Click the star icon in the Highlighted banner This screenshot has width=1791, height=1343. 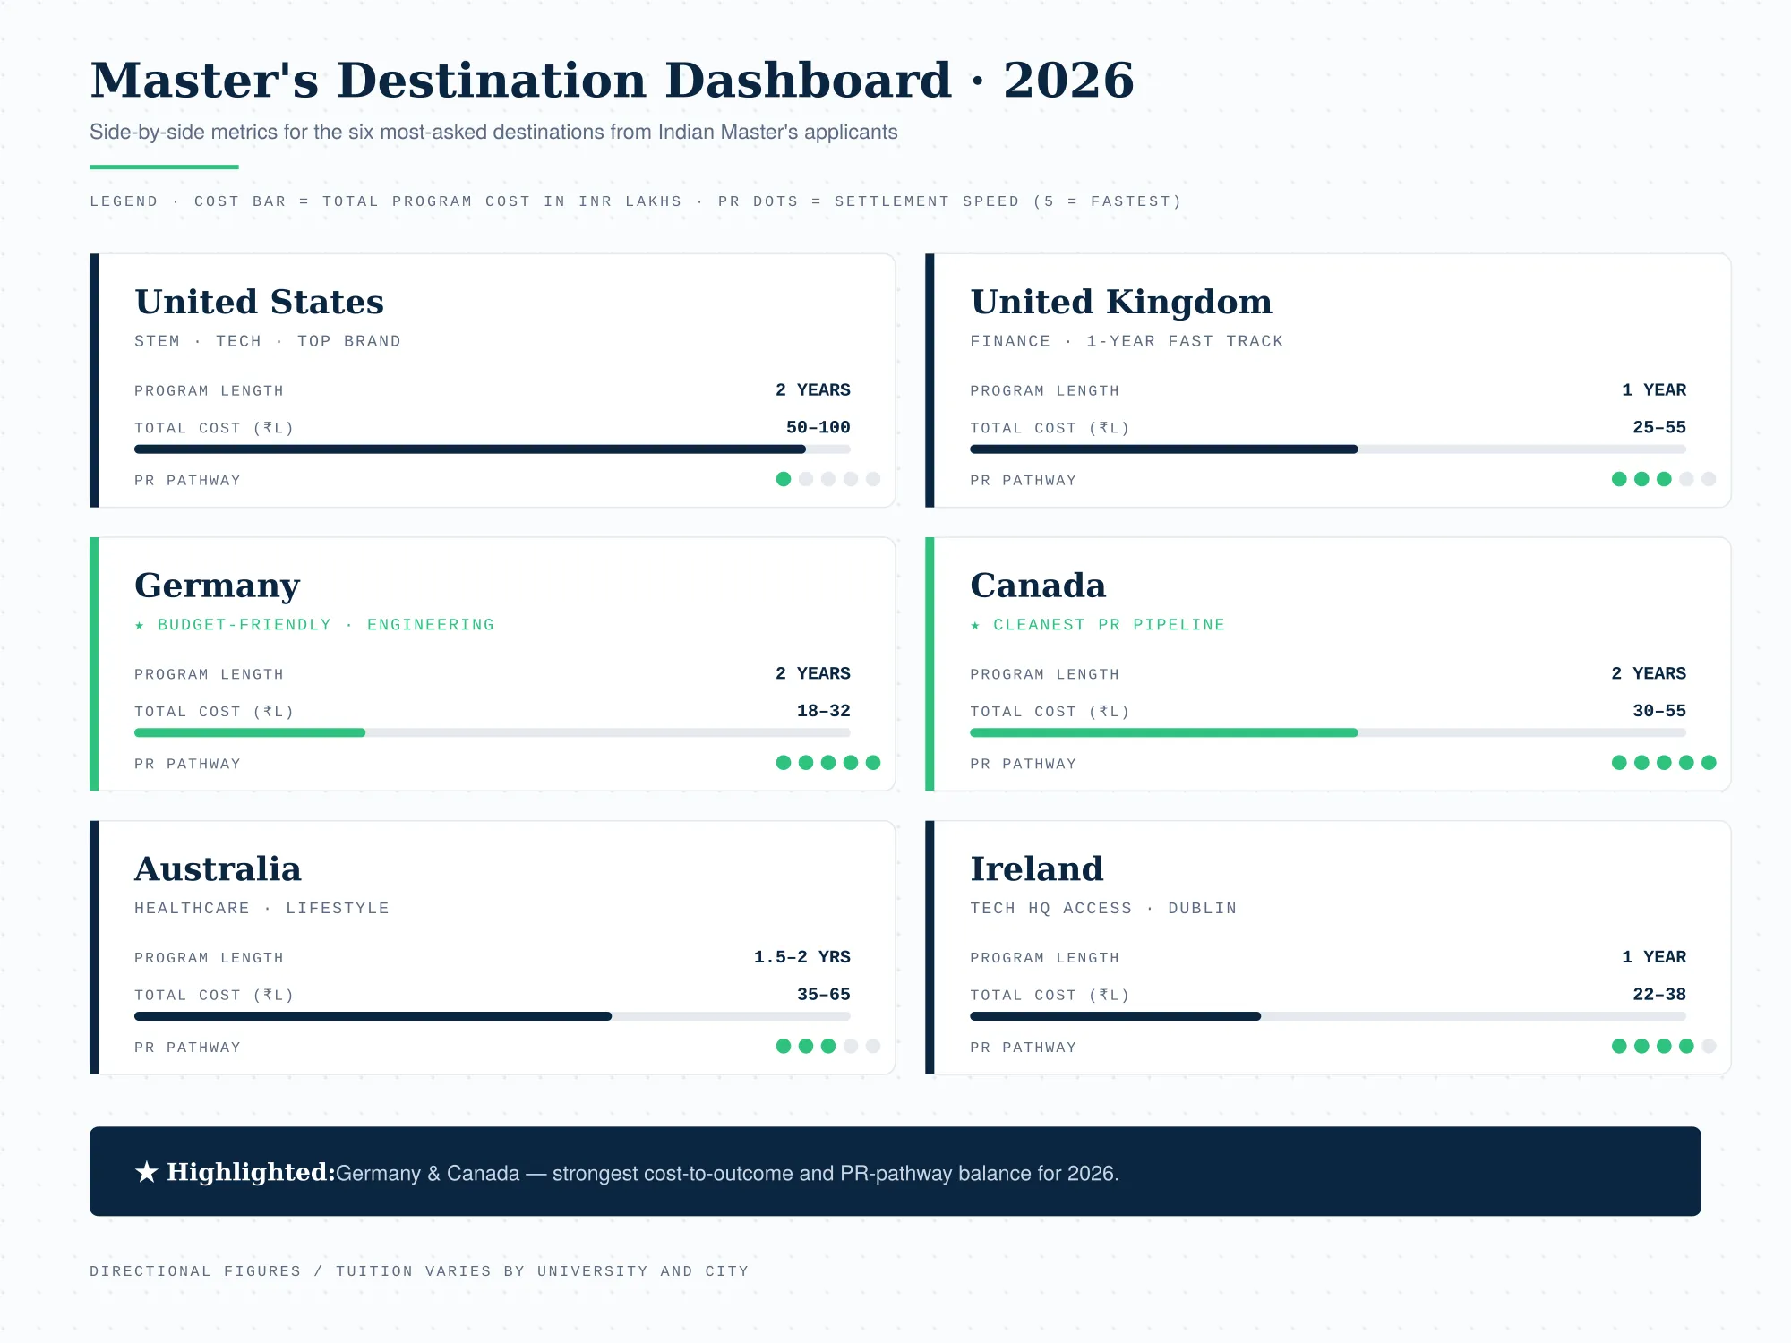click(146, 1171)
